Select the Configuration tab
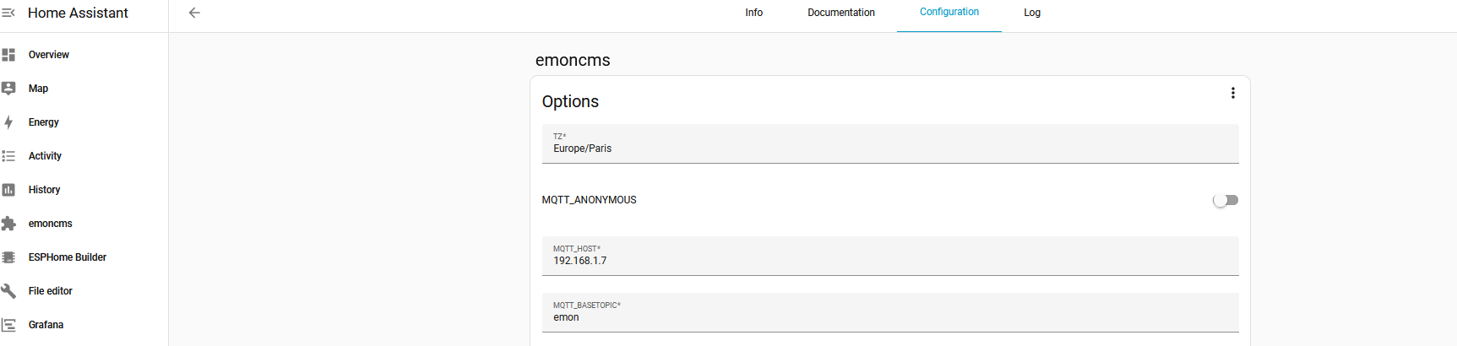Screen dimensions: 1457x346 [949, 13]
